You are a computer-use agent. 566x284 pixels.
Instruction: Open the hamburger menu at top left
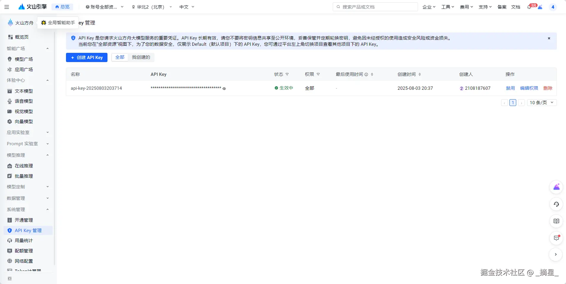click(7, 7)
